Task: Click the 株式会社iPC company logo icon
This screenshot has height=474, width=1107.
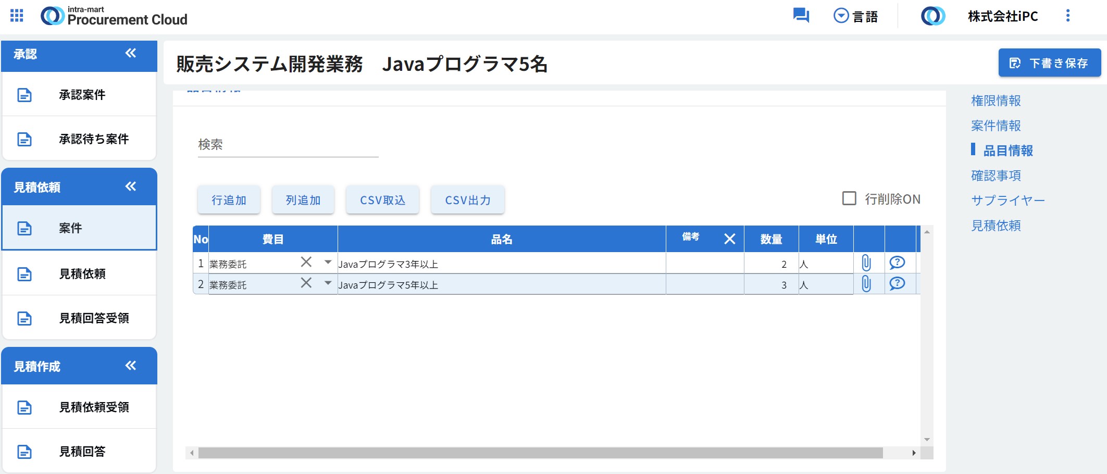Action: pos(932,16)
